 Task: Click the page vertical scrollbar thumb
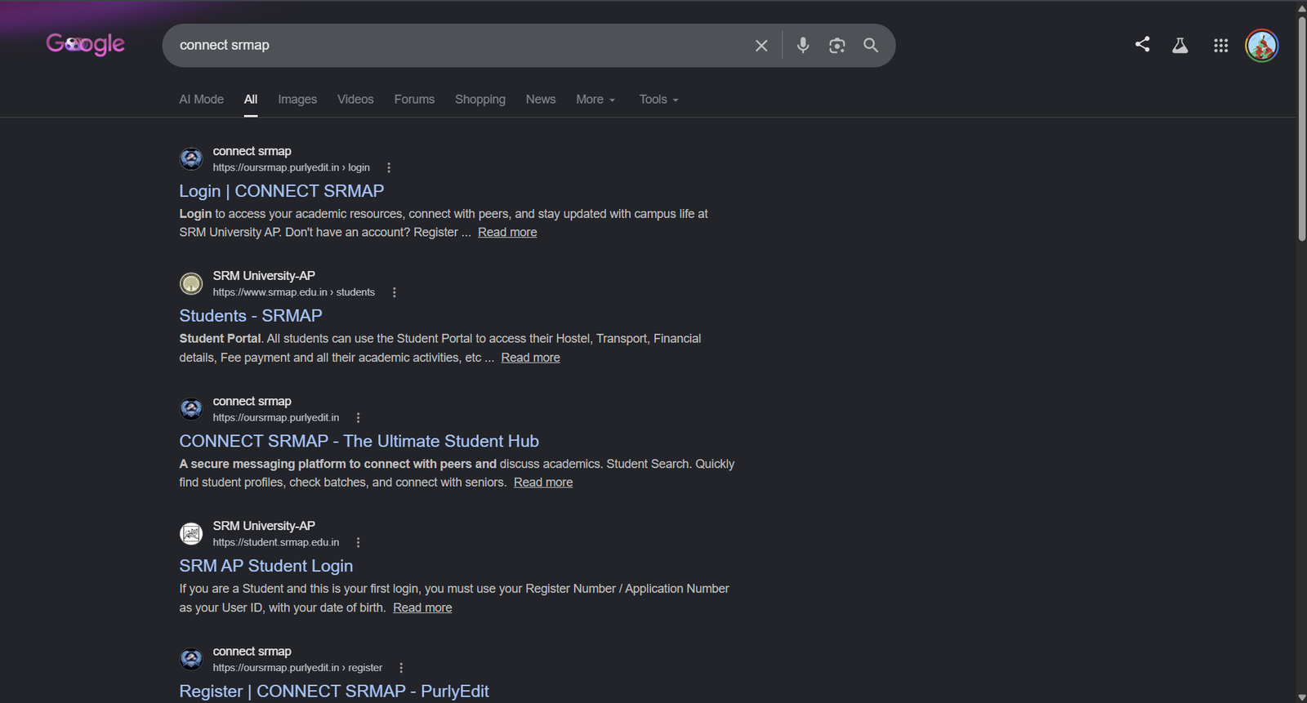click(1302, 129)
